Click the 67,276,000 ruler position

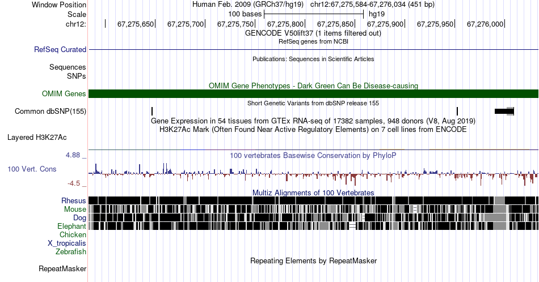coord(485,24)
